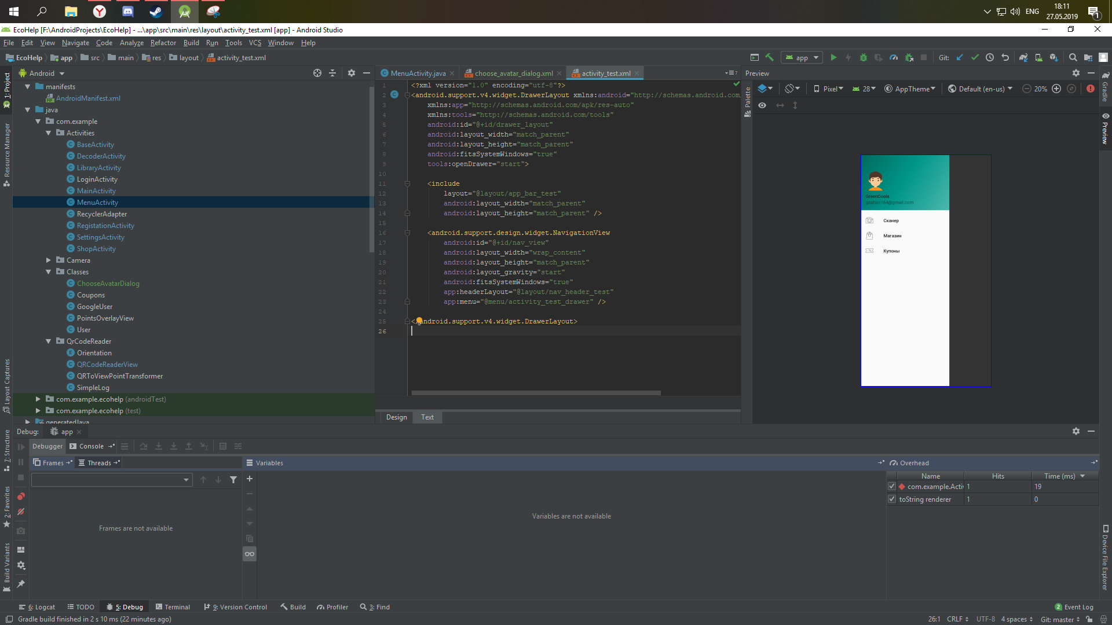This screenshot has width=1112, height=625.
Task: Open the Pixel device dropdown
Action: coord(828,89)
